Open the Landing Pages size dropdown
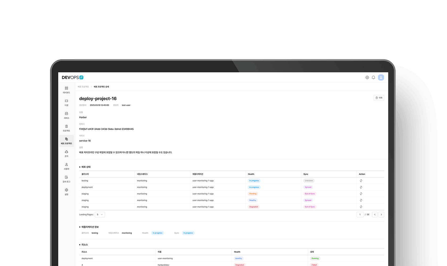This screenshot has height=266, width=447. pyautogui.click(x=100, y=214)
